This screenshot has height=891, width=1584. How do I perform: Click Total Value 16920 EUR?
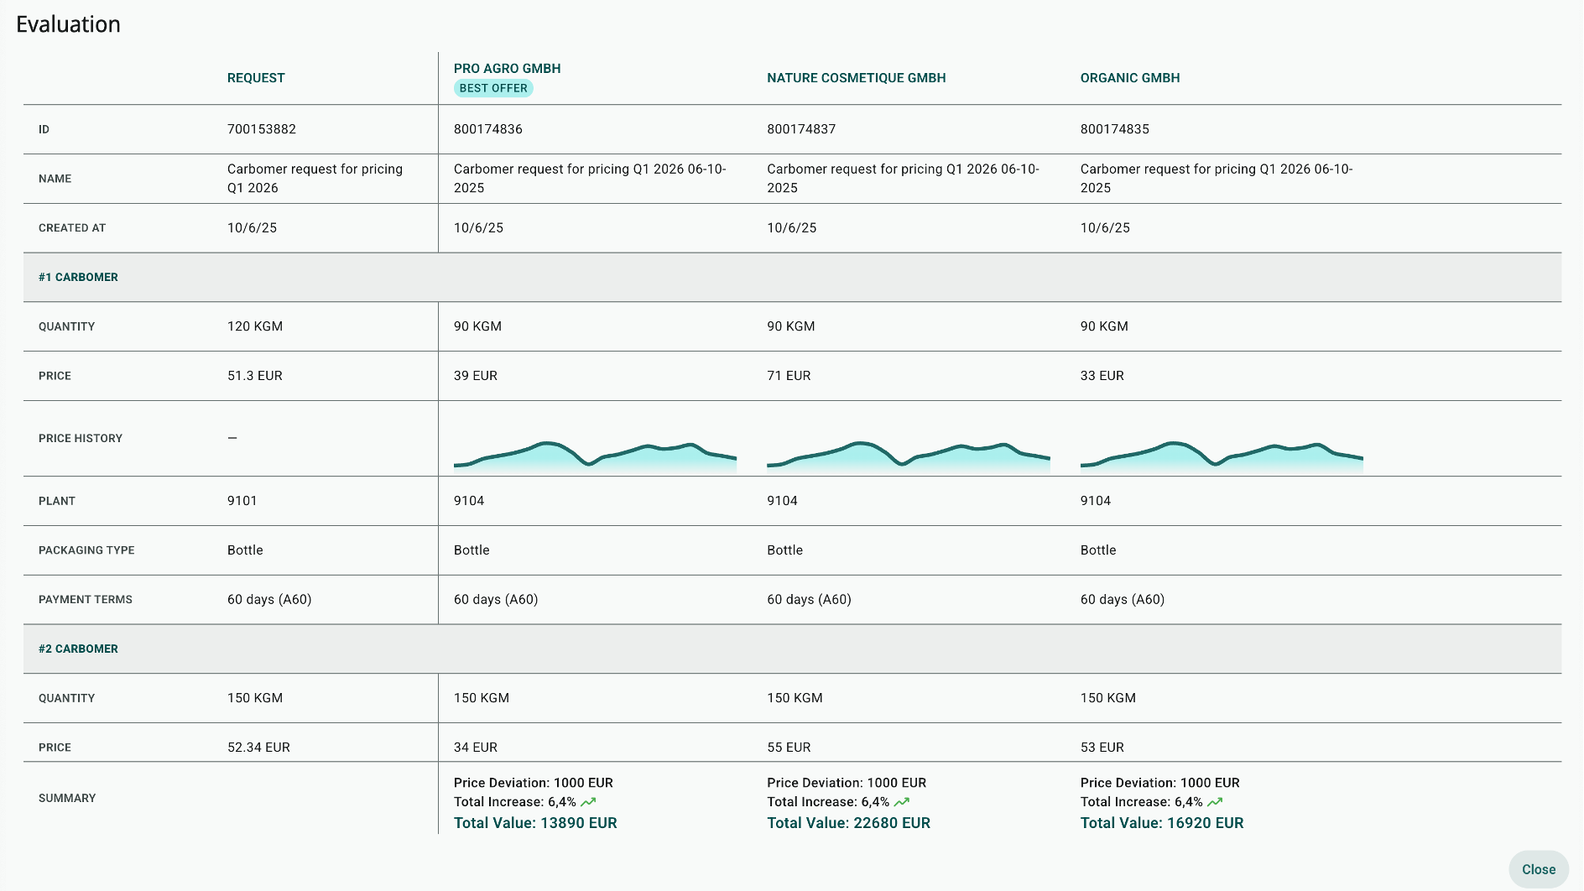[1161, 823]
